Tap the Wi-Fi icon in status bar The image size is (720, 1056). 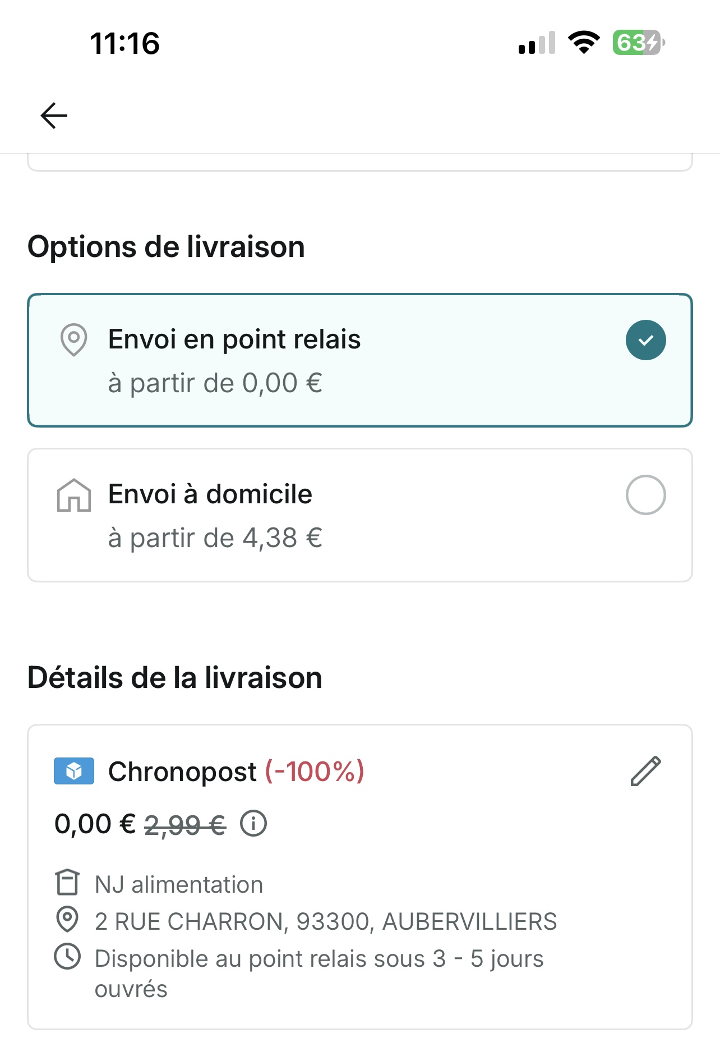583,43
